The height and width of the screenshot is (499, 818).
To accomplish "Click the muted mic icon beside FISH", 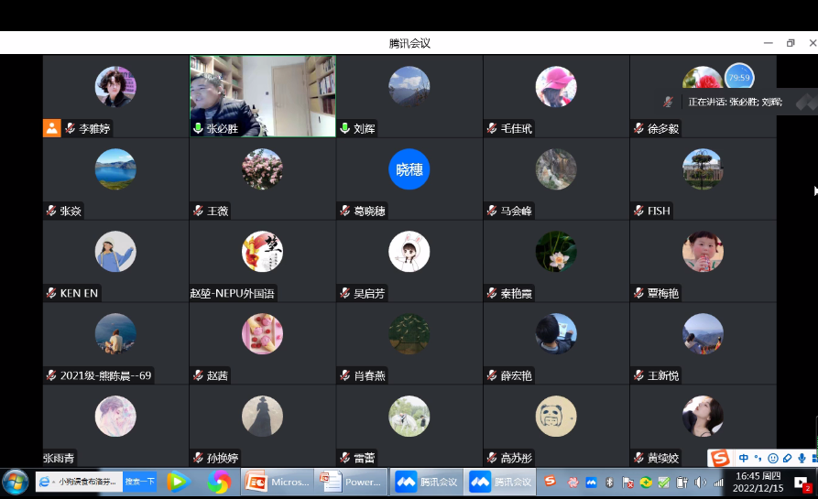I will tap(638, 212).
